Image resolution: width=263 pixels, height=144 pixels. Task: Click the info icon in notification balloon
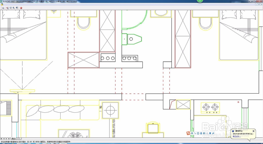coord(233,131)
